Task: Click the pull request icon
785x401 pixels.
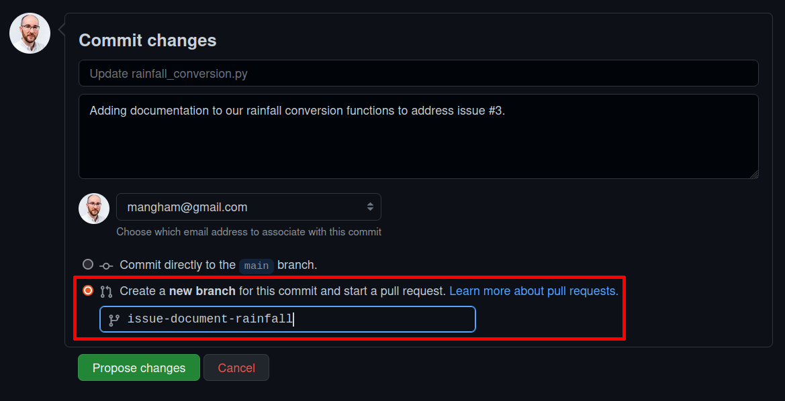Action: tap(106, 292)
